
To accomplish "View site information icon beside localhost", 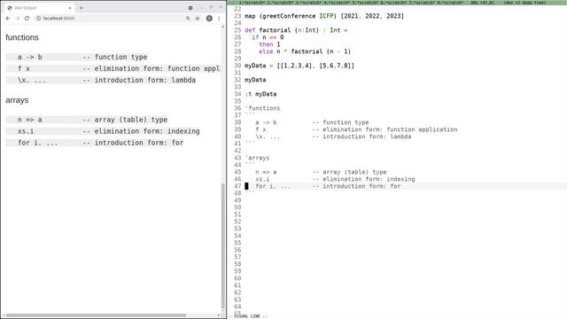I will click(x=38, y=18).
